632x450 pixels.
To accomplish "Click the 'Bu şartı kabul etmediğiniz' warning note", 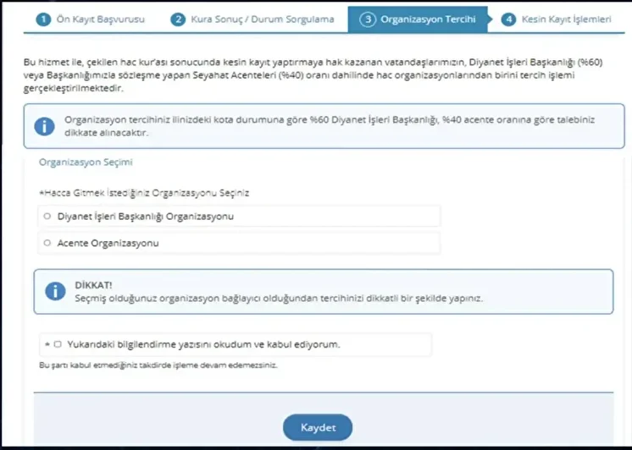I will coord(158,365).
